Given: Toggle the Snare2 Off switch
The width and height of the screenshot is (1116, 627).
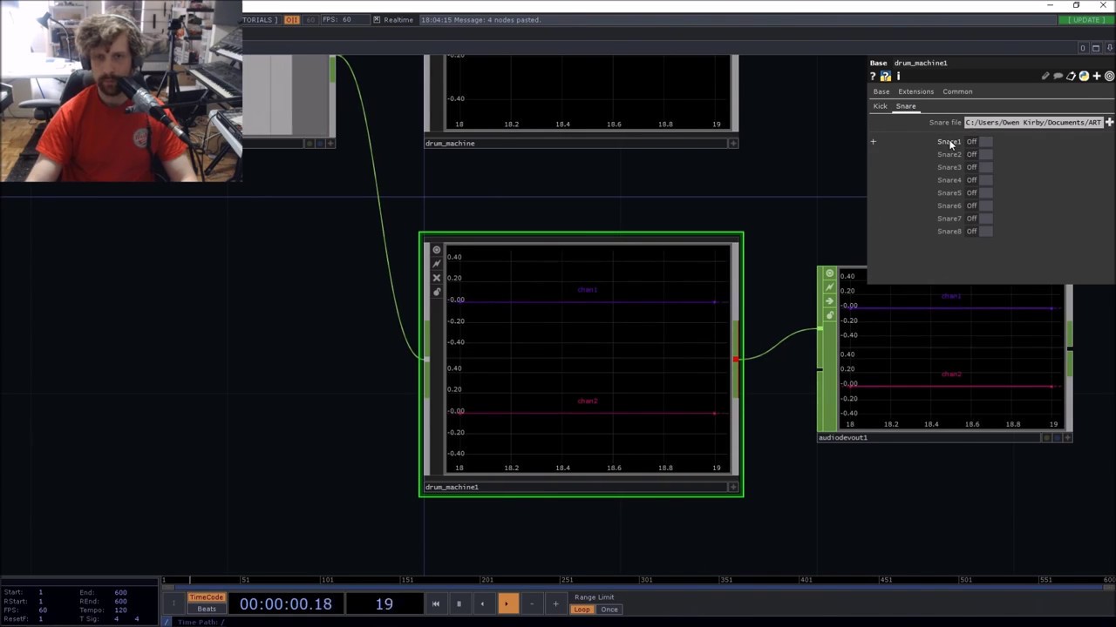Looking at the screenshot, I should pyautogui.click(x=978, y=154).
